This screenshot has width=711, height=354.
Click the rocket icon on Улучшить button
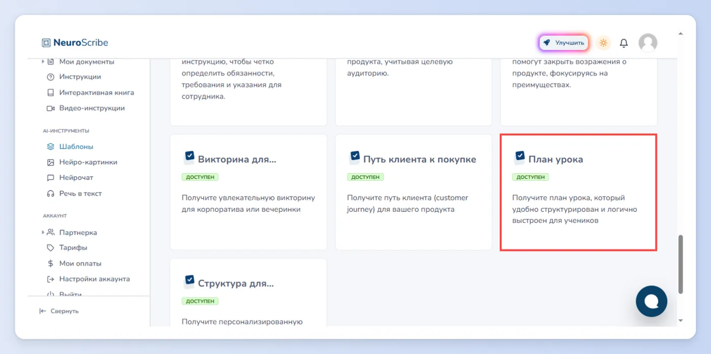pyautogui.click(x=546, y=43)
